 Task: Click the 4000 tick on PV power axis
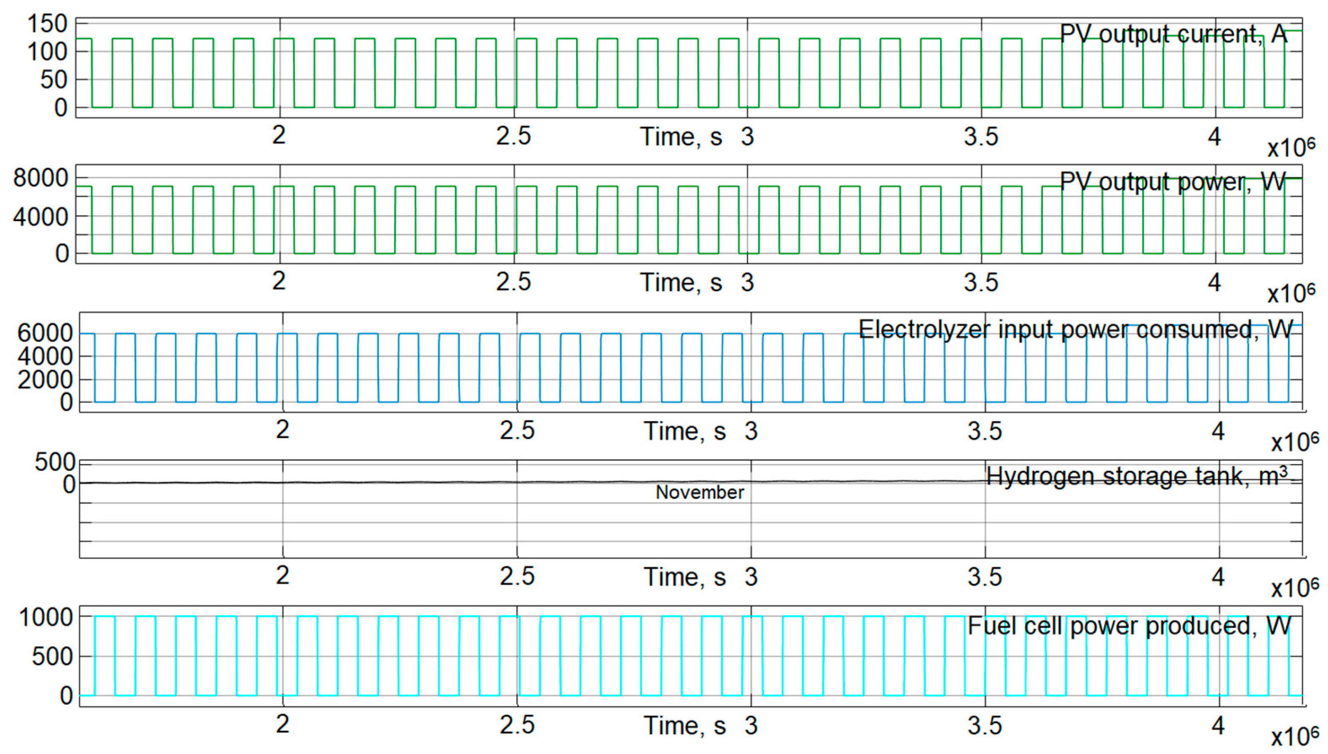[x=40, y=217]
